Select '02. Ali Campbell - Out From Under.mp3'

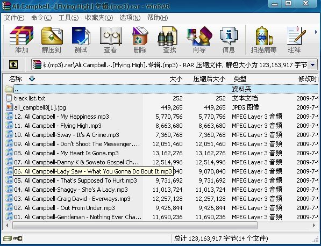[x=65, y=208]
